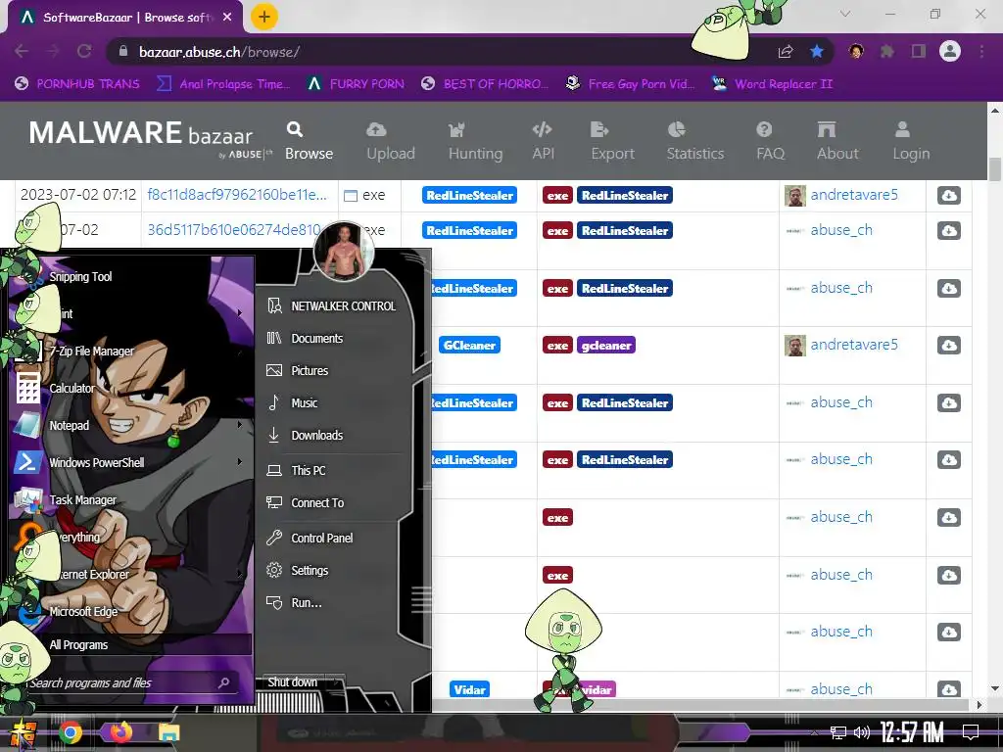Viewport: 1003px width, 752px height.
Task: Open the Login navigation item
Action: (911, 141)
